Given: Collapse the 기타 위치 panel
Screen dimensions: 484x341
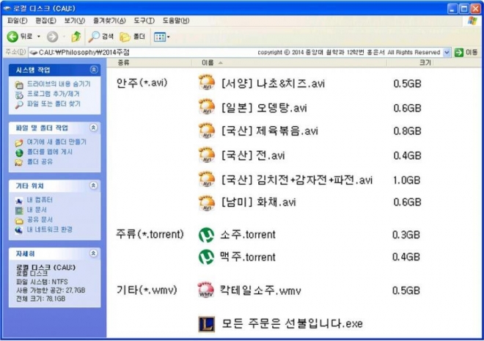Looking at the screenshot, I should 93,186.
